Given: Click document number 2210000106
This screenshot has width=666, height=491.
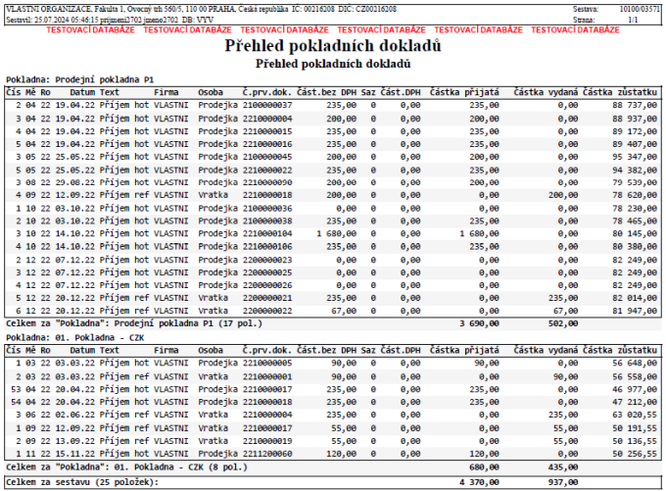Looking at the screenshot, I should click(x=267, y=247).
